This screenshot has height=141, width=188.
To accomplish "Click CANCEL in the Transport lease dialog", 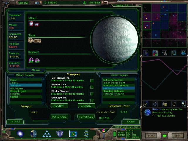I will point(86,106).
